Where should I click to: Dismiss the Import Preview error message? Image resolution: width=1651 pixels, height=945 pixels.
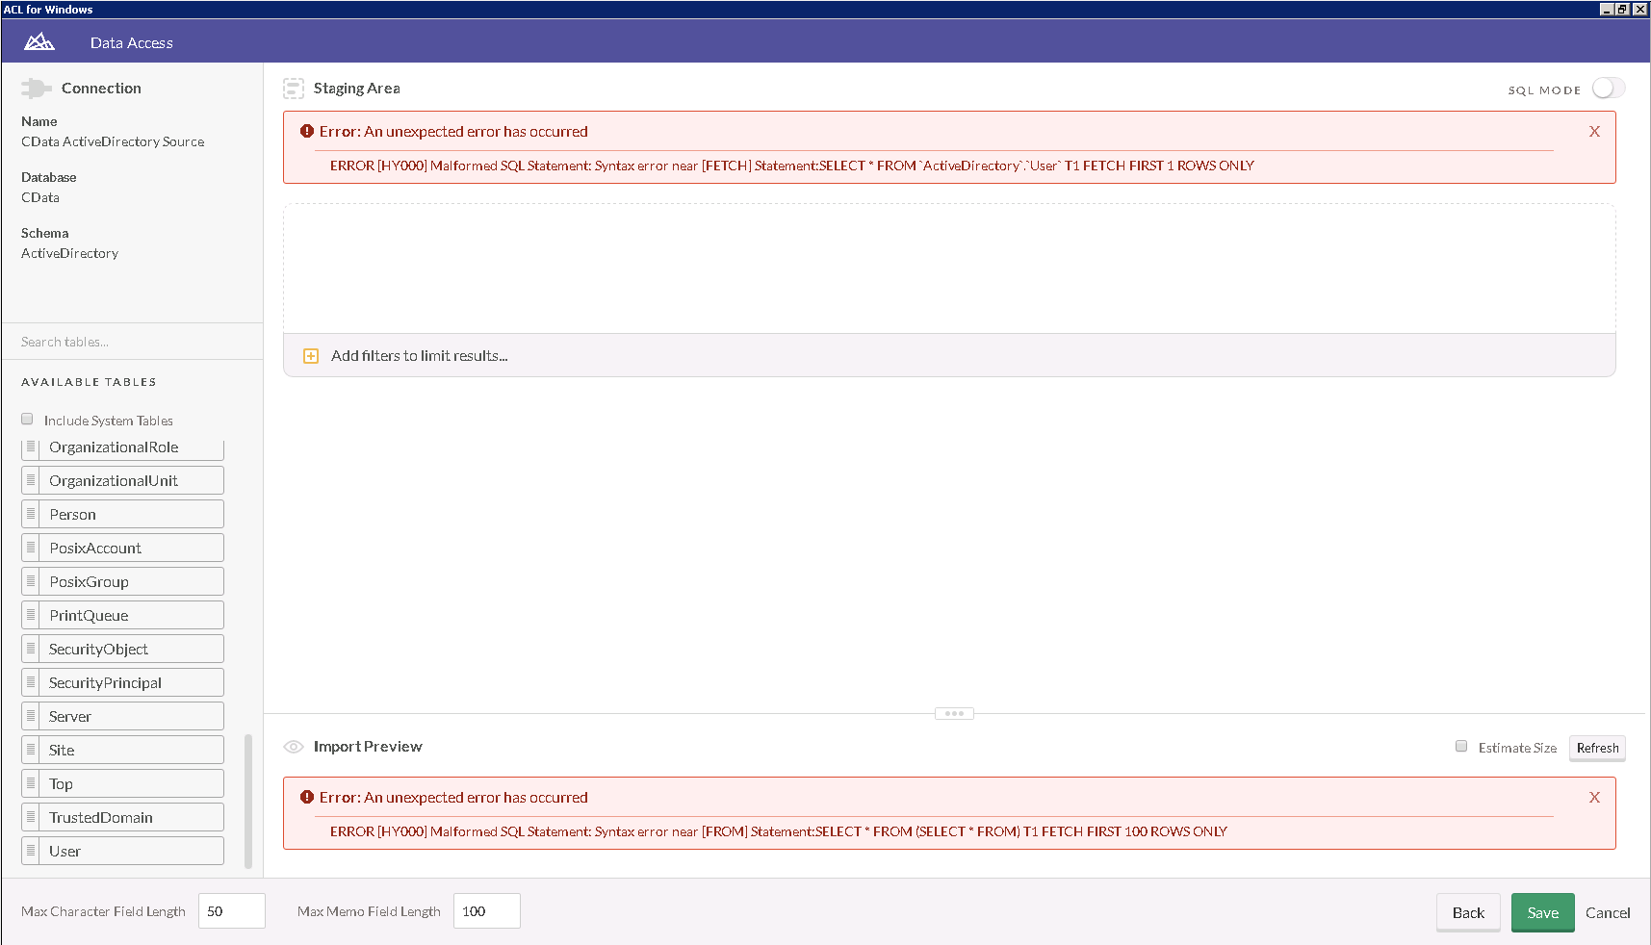tap(1594, 797)
